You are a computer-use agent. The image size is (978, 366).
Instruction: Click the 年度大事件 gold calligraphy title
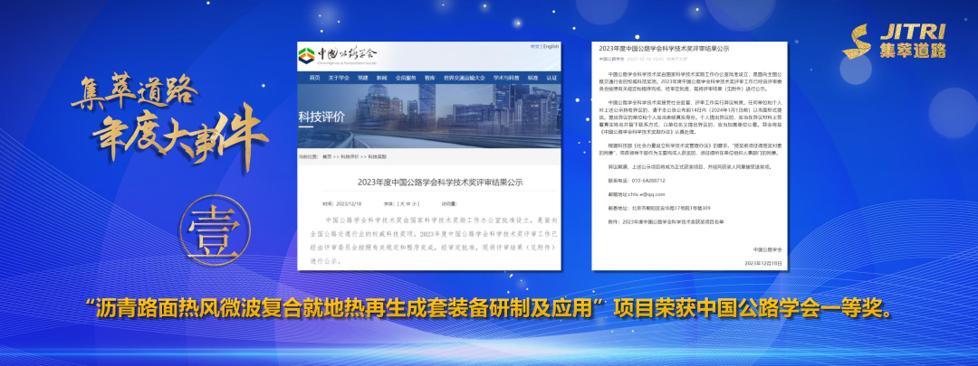tap(179, 138)
